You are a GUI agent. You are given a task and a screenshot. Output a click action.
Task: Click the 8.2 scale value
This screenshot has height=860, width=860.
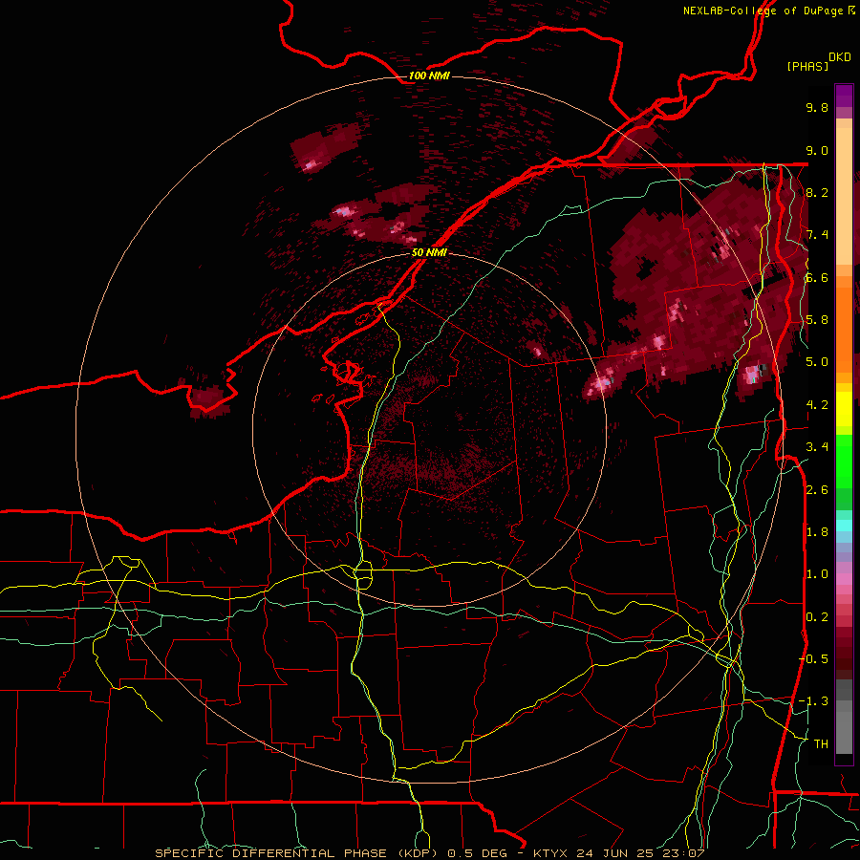[x=817, y=192]
